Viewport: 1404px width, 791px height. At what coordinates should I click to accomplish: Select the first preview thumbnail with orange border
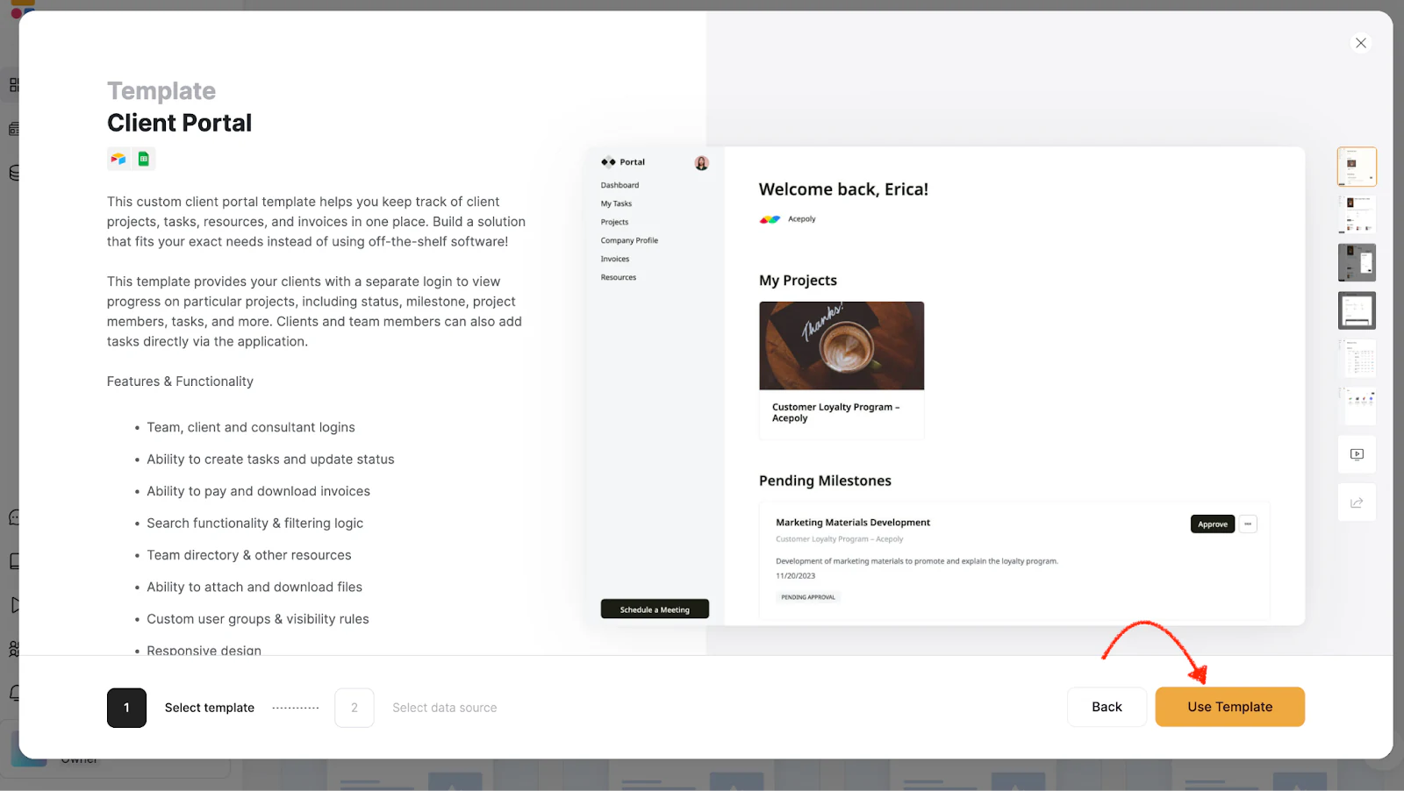(x=1357, y=167)
